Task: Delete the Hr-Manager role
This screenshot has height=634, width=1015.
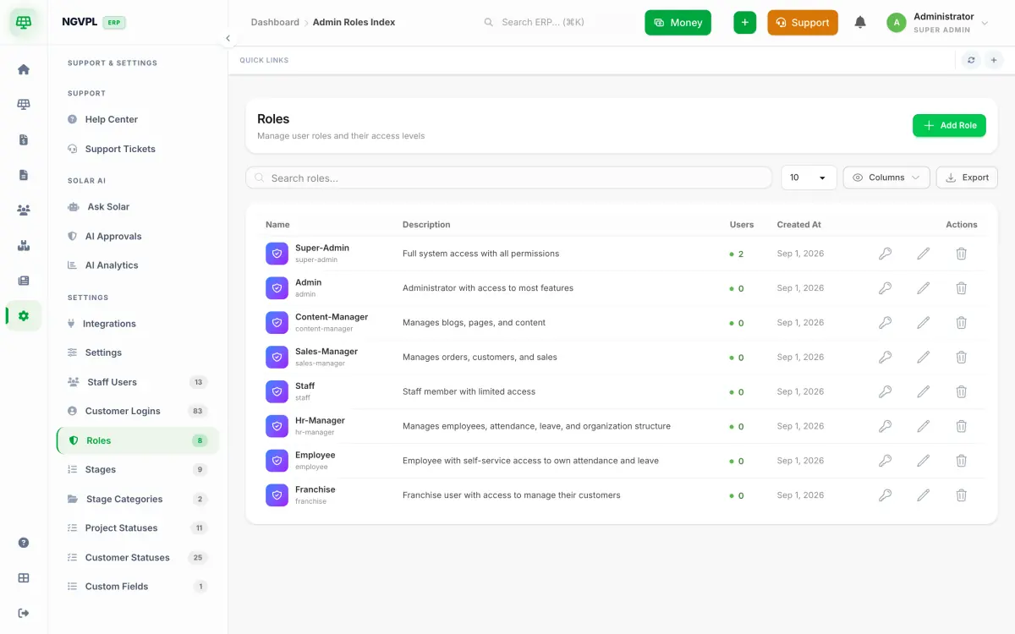Action: (x=961, y=426)
